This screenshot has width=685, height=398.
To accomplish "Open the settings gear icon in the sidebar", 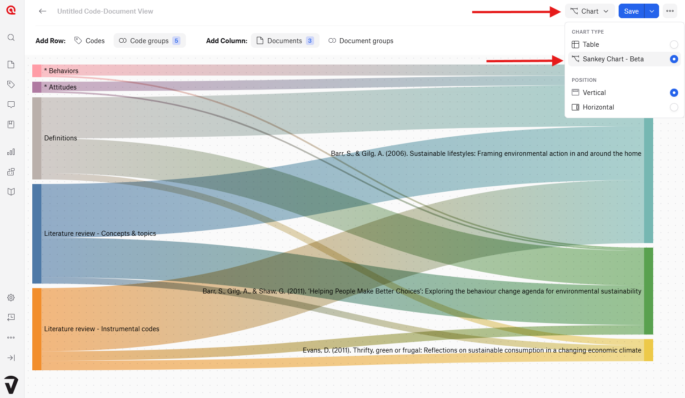I will tap(11, 298).
